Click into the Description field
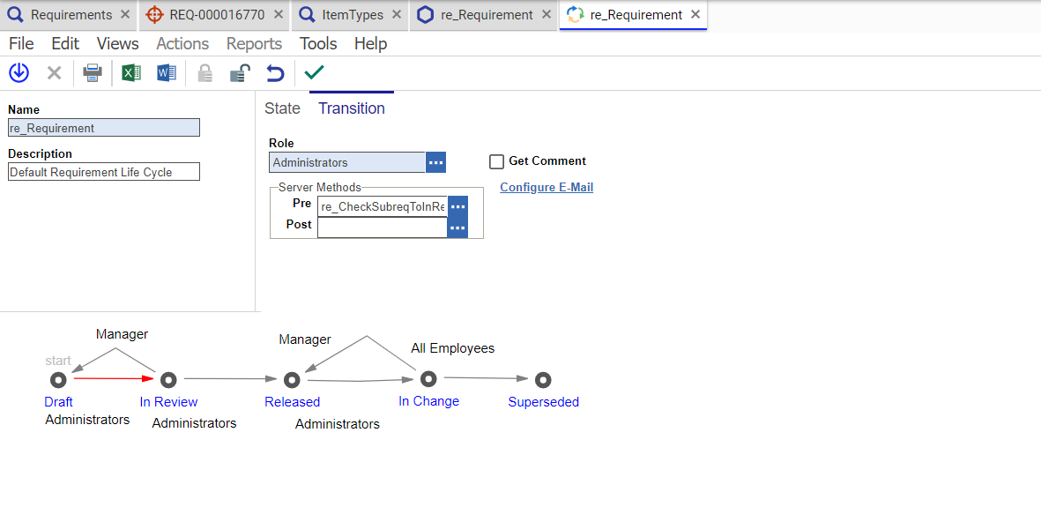1041x507 pixels. [104, 172]
